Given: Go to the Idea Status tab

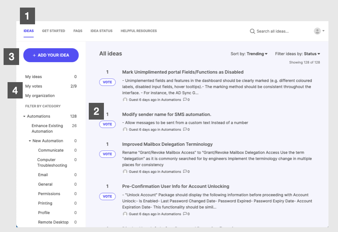Looking at the screenshot, I should tap(102, 31).
